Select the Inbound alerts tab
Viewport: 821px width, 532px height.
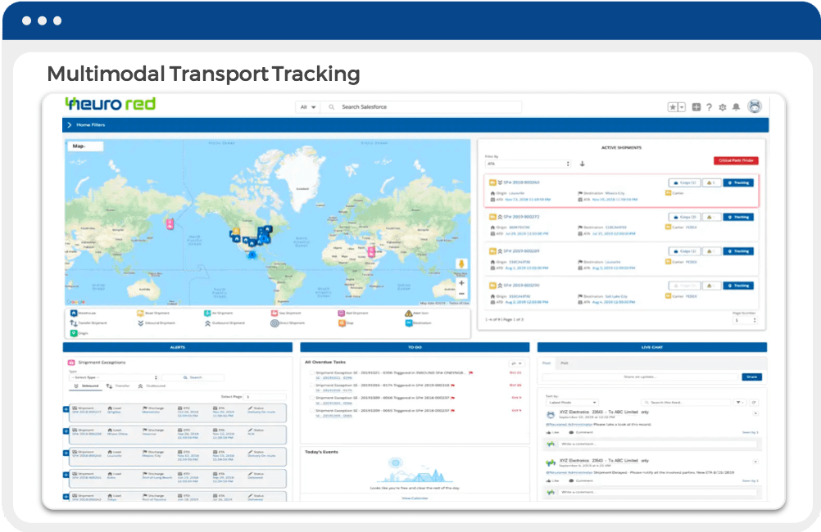point(86,386)
